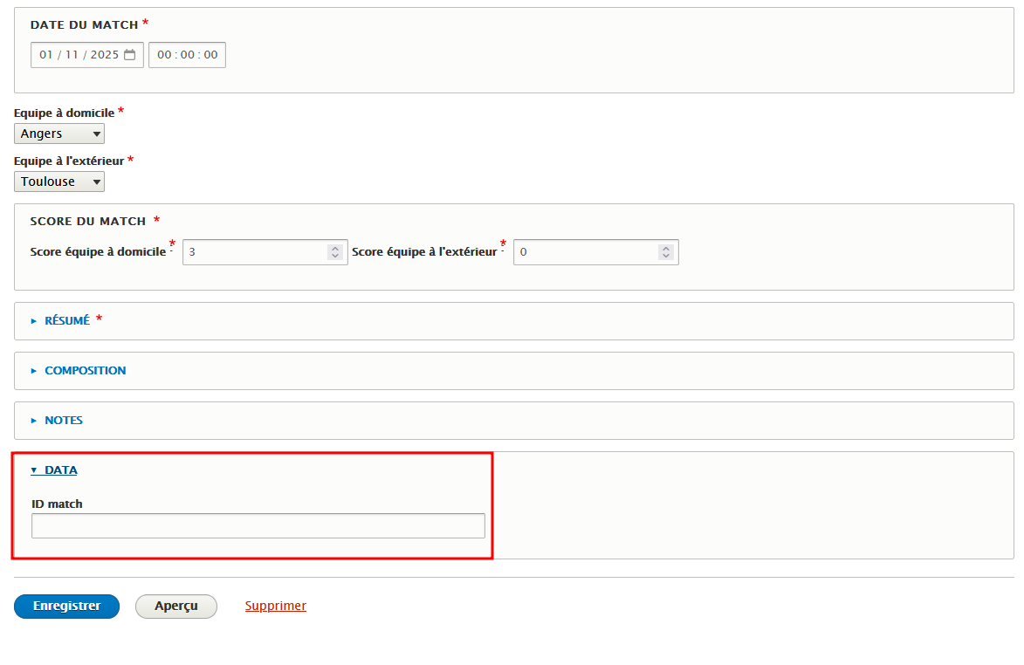Increase away score with up arrow

tap(666, 248)
